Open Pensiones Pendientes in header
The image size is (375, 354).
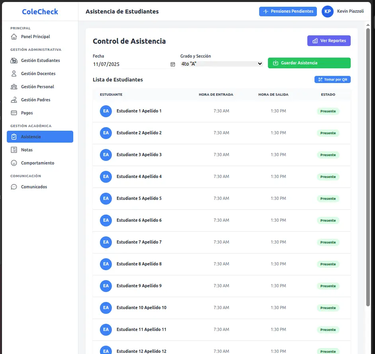(288, 12)
